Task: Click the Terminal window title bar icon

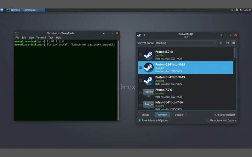Action: pyautogui.click(x=17, y=33)
